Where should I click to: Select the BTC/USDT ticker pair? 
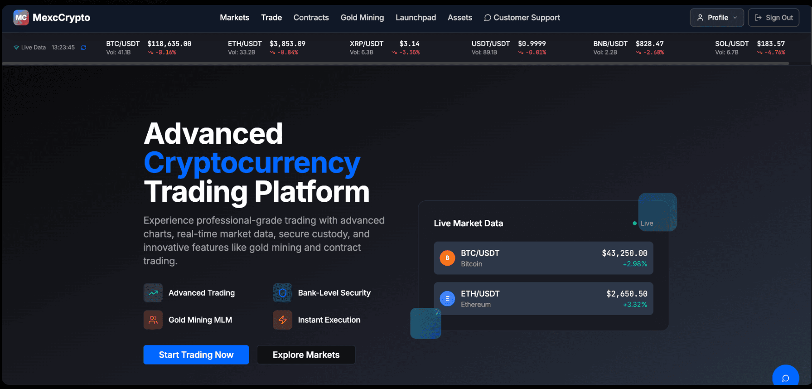tap(123, 44)
